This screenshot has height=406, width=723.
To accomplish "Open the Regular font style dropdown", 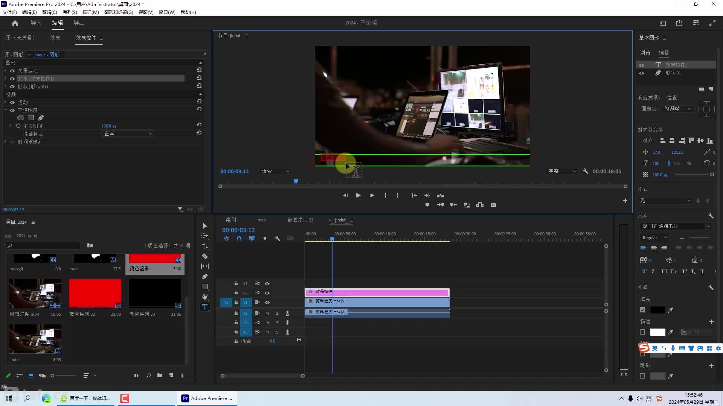I will (x=655, y=238).
